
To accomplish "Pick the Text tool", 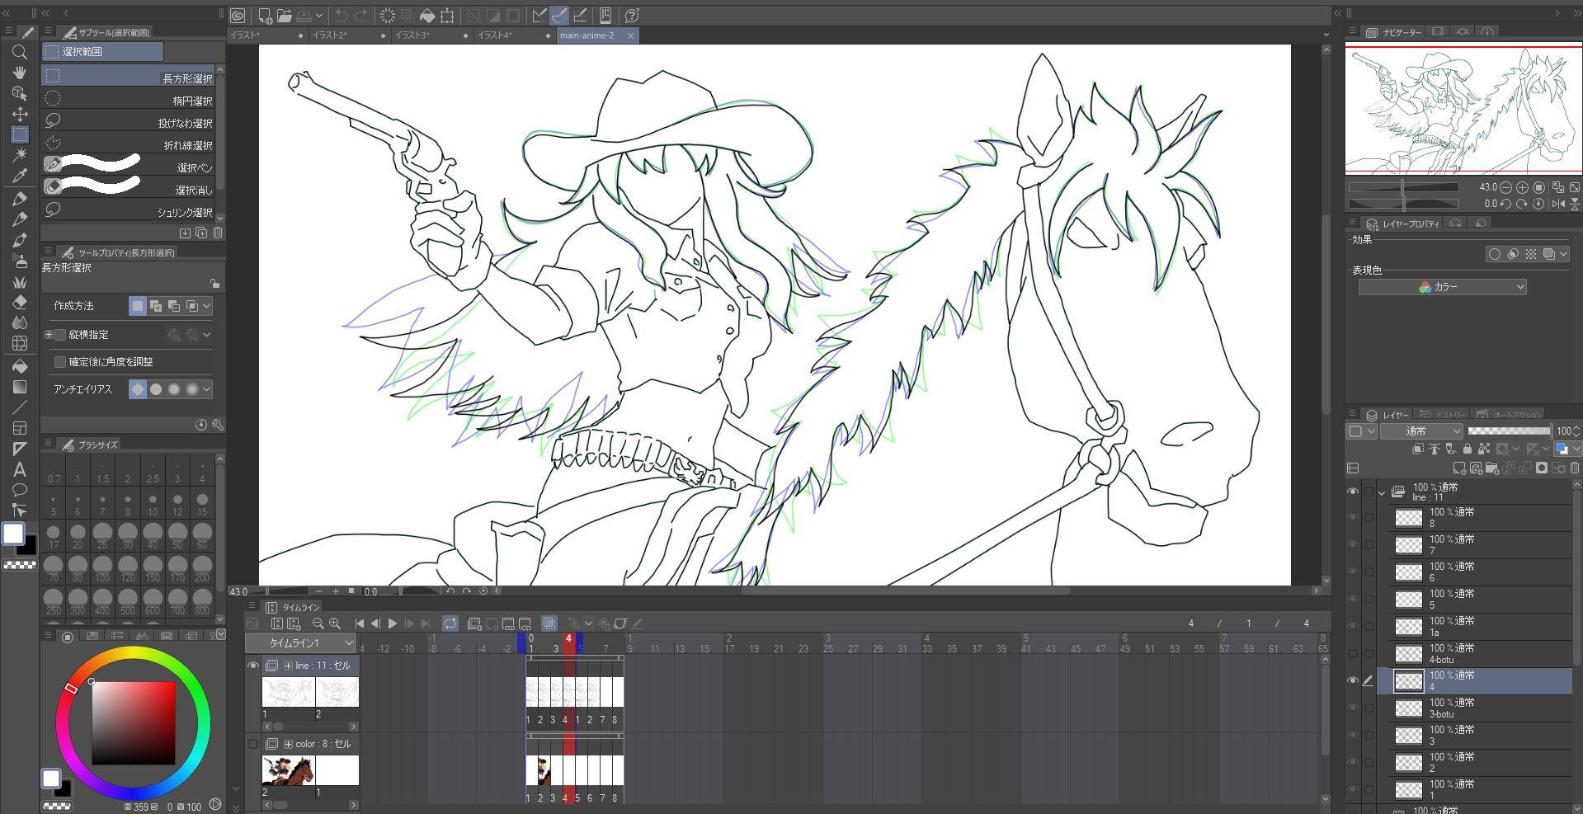I will pyautogui.click(x=20, y=469).
